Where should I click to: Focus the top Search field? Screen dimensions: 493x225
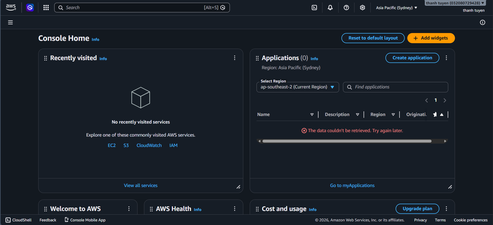pyautogui.click(x=142, y=8)
